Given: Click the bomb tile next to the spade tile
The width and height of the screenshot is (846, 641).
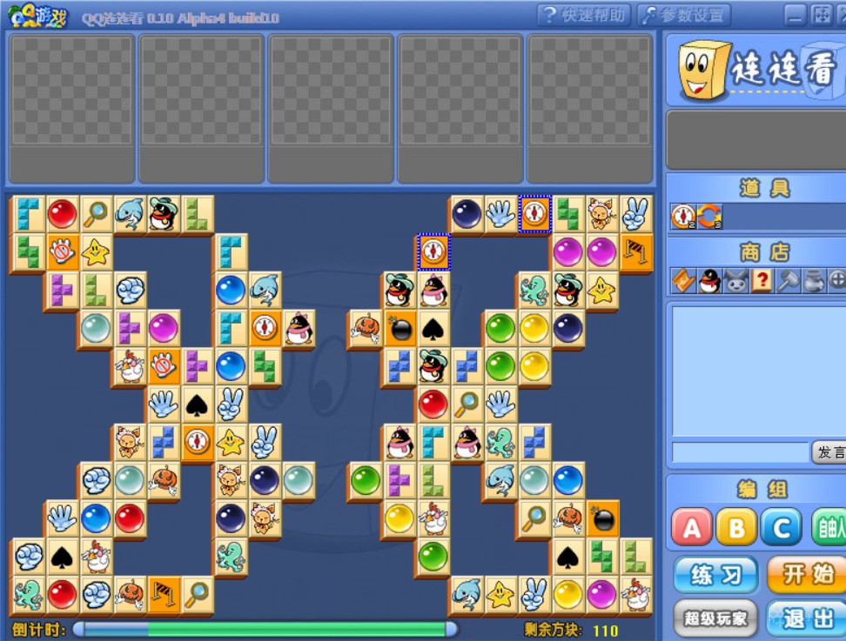Looking at the screenshot, I should (x=399, y=328).
